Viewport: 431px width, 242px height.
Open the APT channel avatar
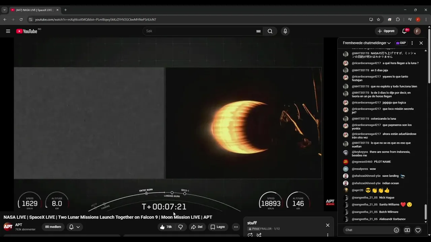(8, 227)
